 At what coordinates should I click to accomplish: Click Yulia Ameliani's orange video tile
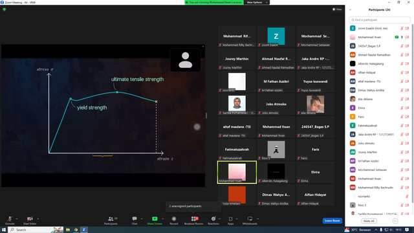237,195
